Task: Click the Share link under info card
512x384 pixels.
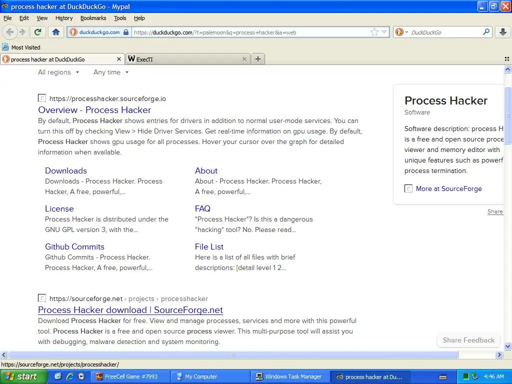Action: tap(495, 211)
